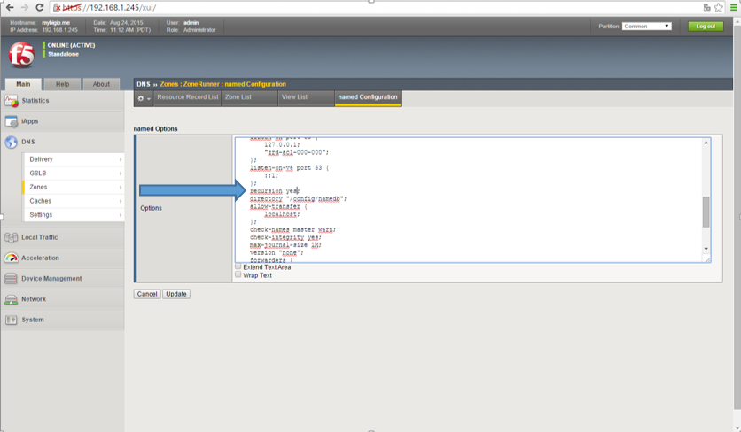Open the Partition dropdown
The image size is (741, 432).
pyautogui.click(x=647, y=27)
